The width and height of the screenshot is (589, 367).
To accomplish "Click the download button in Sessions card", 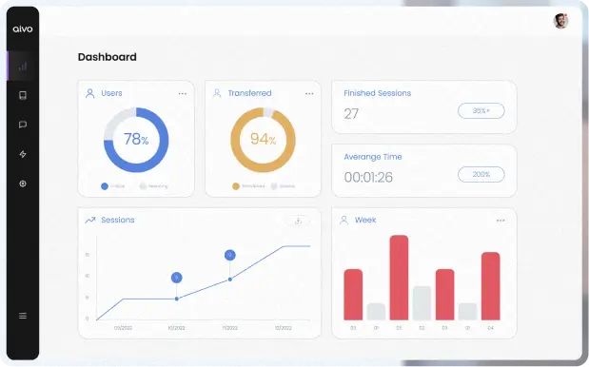I will (298, 221).
